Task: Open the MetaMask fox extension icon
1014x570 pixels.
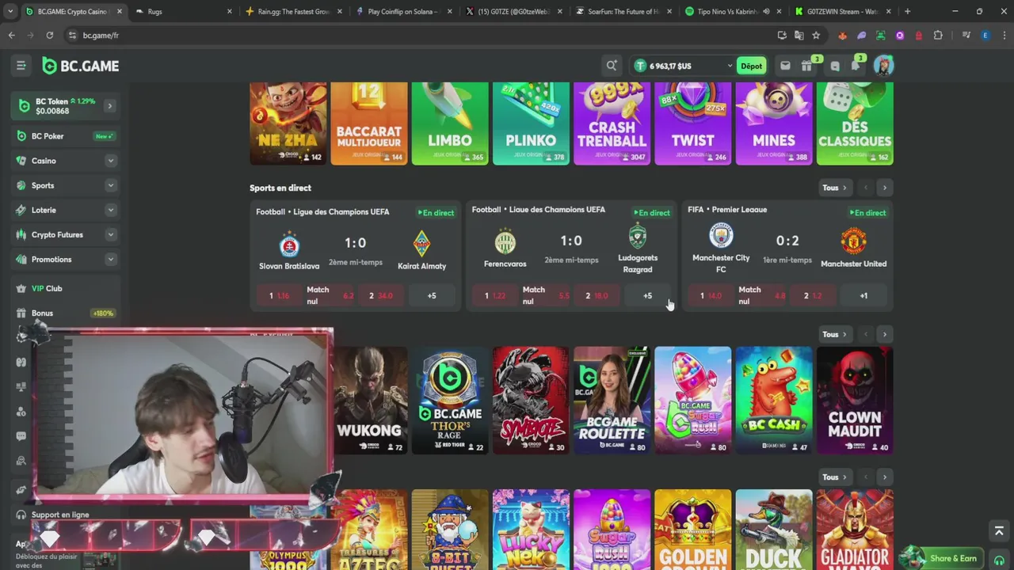Action: [842, 35]
